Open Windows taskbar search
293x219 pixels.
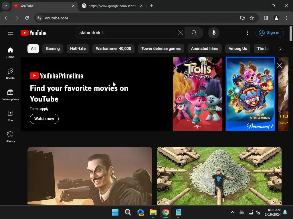(128, 212)
